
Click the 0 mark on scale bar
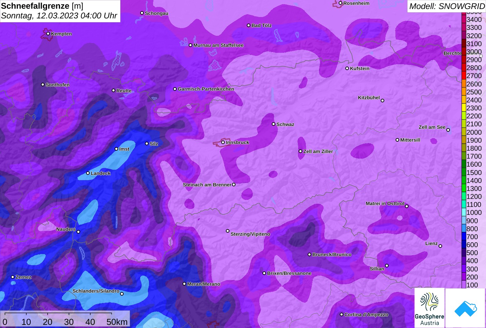(x=5, y=322)
